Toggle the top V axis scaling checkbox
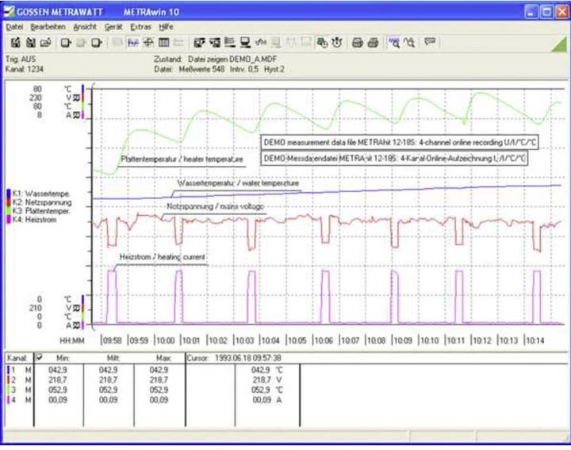 coord(76,98)
